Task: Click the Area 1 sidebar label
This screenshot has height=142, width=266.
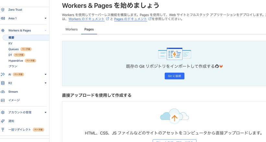Action: point(13,18)
